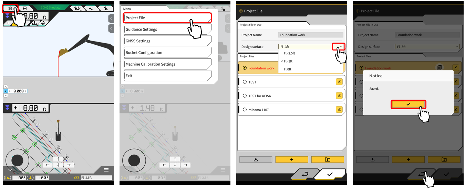Image resolution: width=465 pixels, height=190 pixels.
Task: Edit the mihama 1107 project via pencil icon
Action: click(339, 110)
